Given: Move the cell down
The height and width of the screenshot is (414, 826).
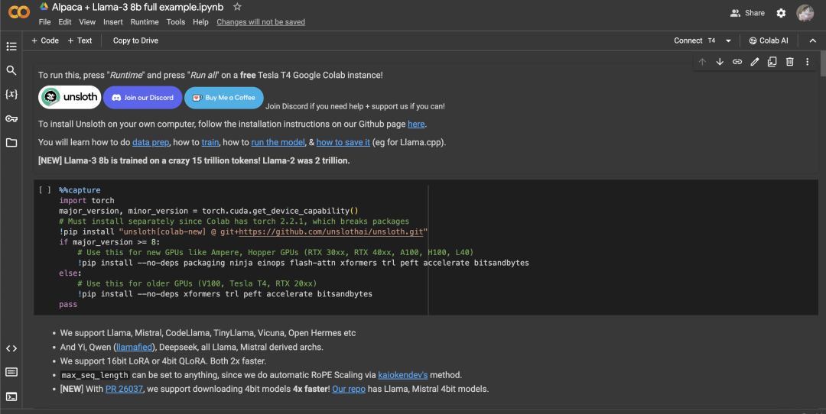Looking at the screenshot, I should point(720,62).
